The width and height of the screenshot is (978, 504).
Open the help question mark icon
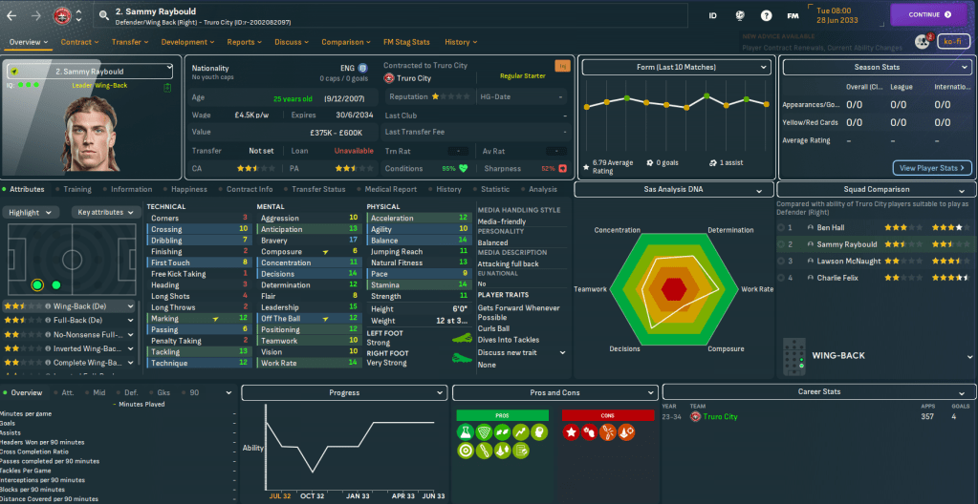[x=766, y=15]
